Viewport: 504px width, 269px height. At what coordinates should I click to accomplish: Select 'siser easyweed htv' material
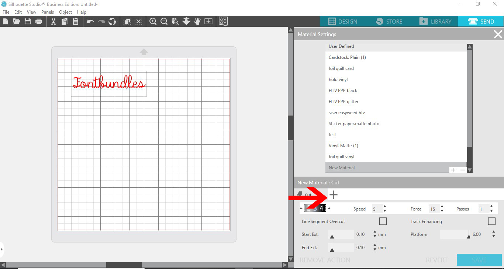click(396, 113)
